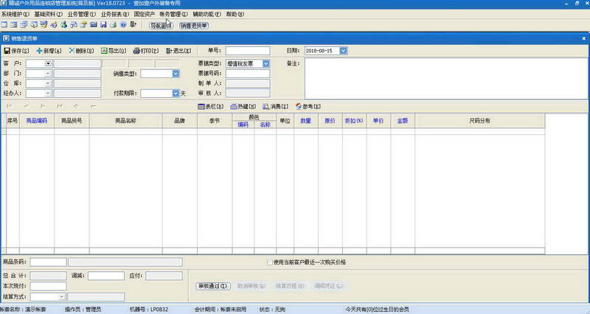The width and height of the screenshot is (590, 314).
Task: Click the 审核通过 button
Action: (x=214, y=285)
